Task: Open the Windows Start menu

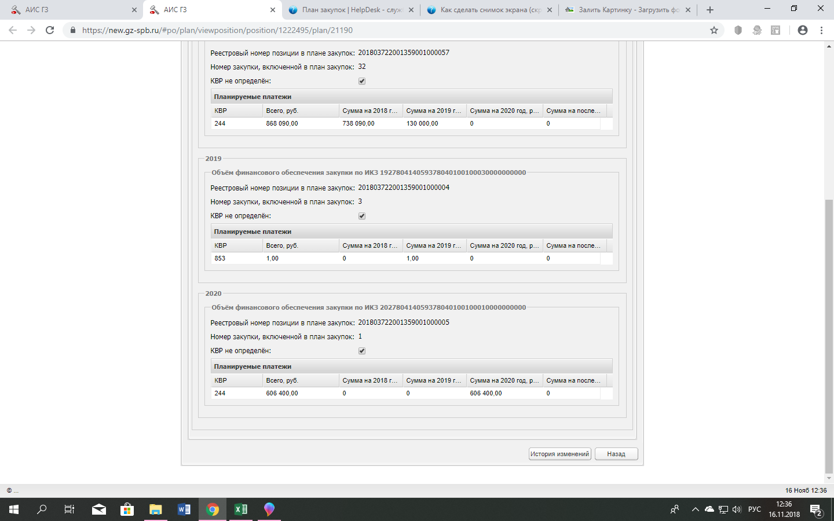Action: click(x=14, y=509)
